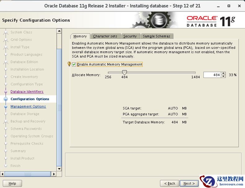Click the 1484 maximum slider label
Viewport: 245px width, 188px height.
point(195,77)
